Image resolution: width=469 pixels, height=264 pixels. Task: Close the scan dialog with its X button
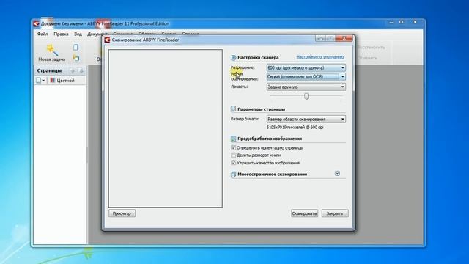(x=344, y=38)
